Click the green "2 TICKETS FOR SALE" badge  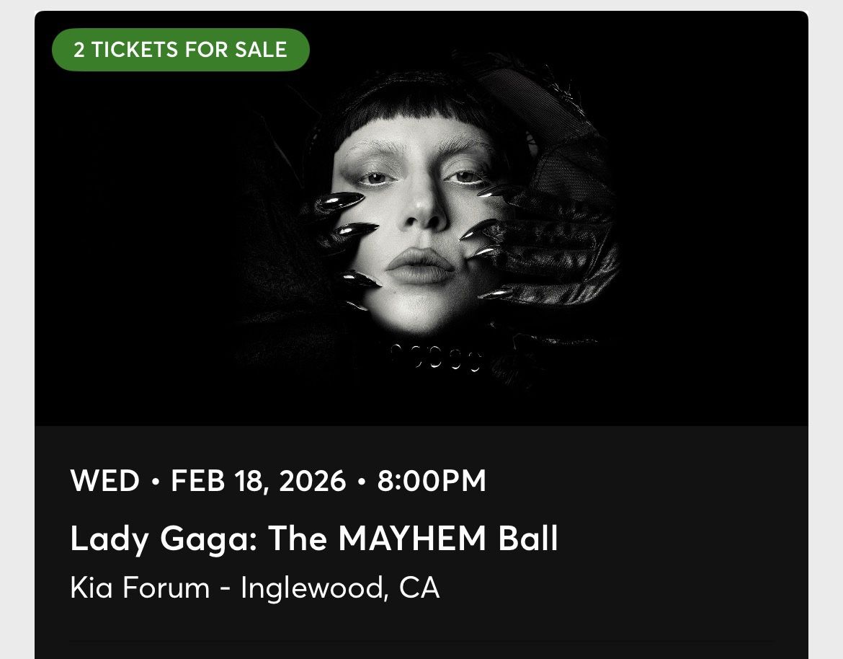pyautogui.click(x=180, y=50)
